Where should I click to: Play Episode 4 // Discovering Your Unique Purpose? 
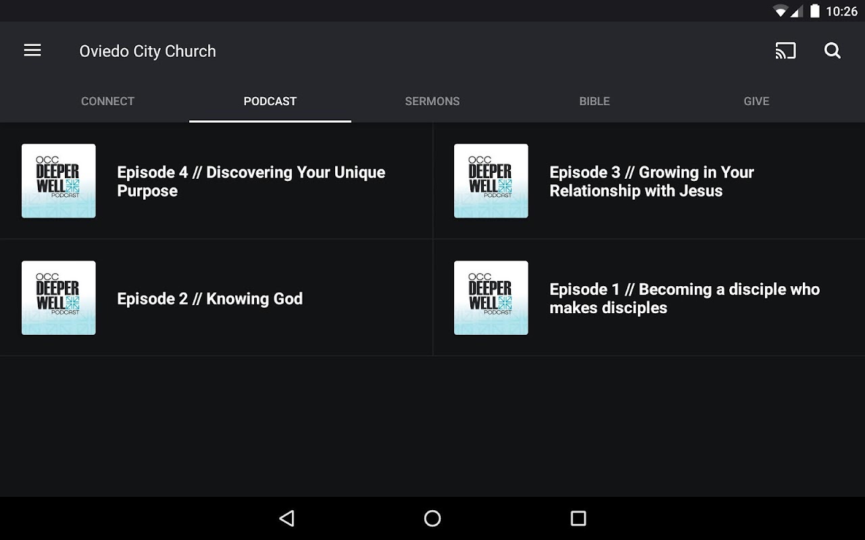click(x=216, y=181)
